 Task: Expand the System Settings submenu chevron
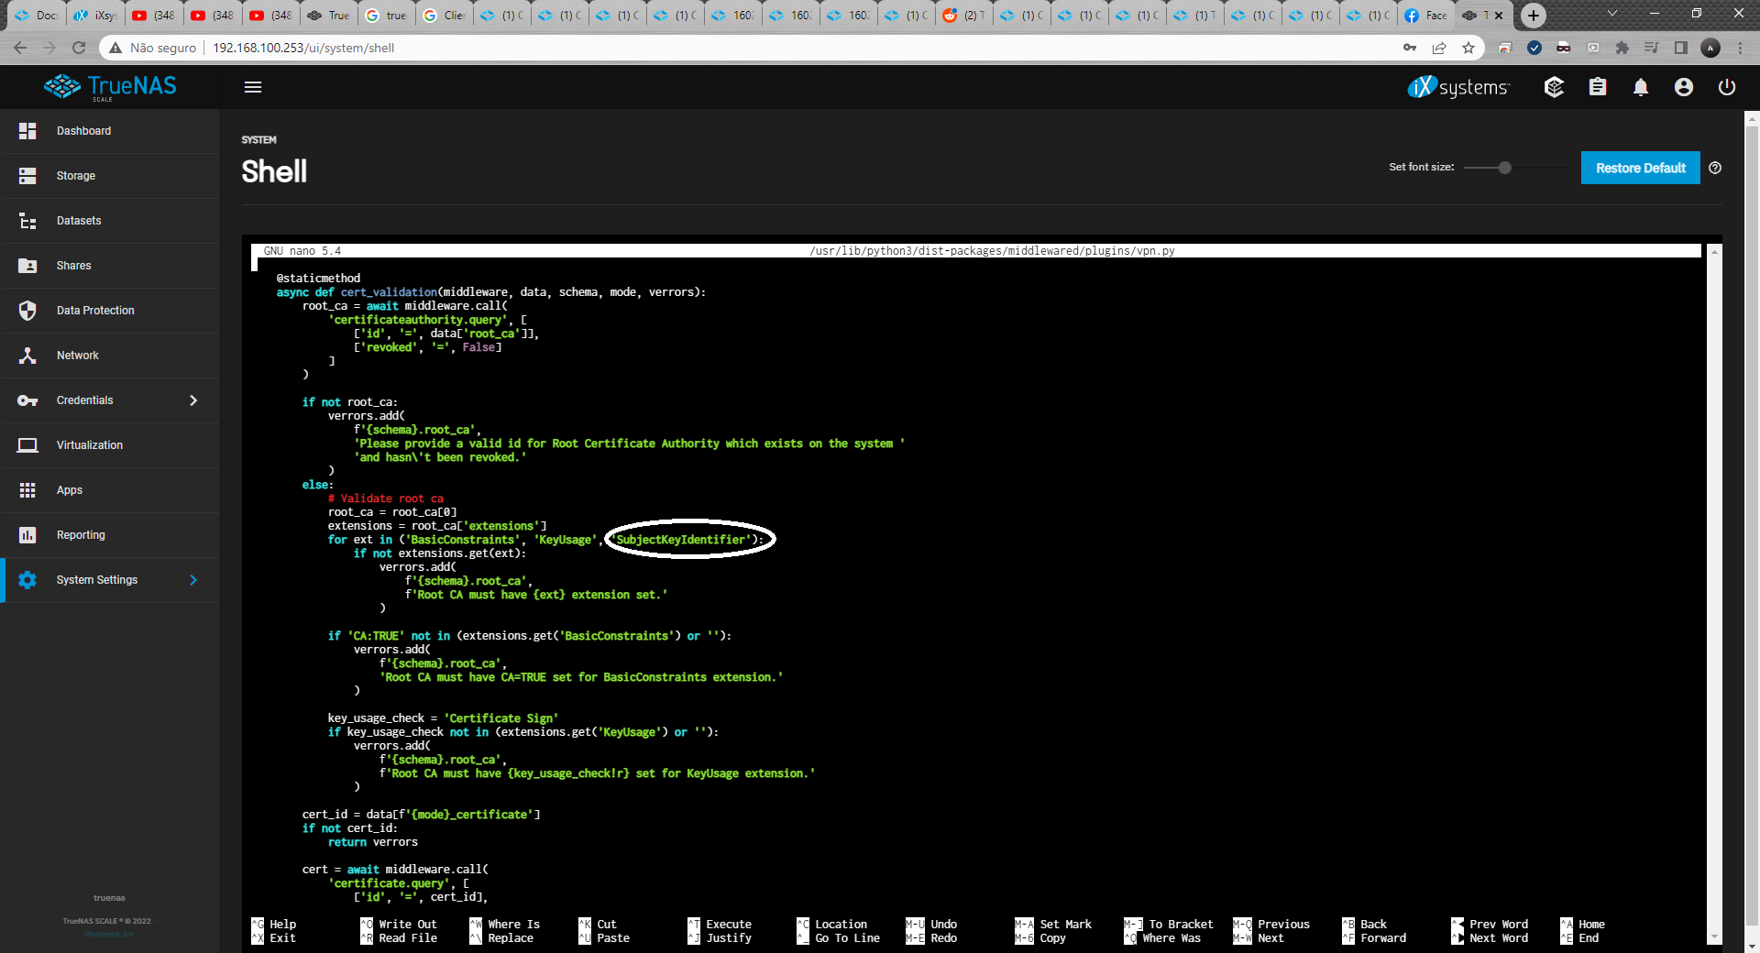[x=193, y=580]
